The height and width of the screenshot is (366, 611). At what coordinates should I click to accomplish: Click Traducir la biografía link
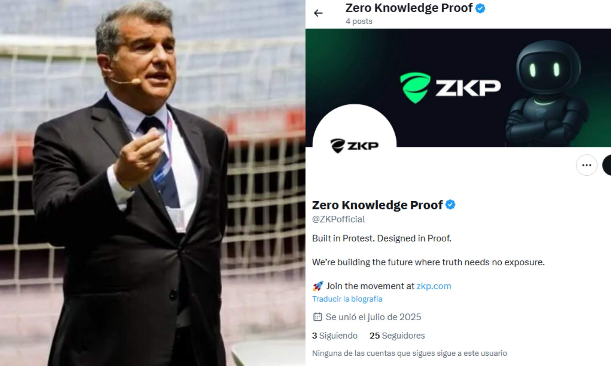click(x=347, y=299)
